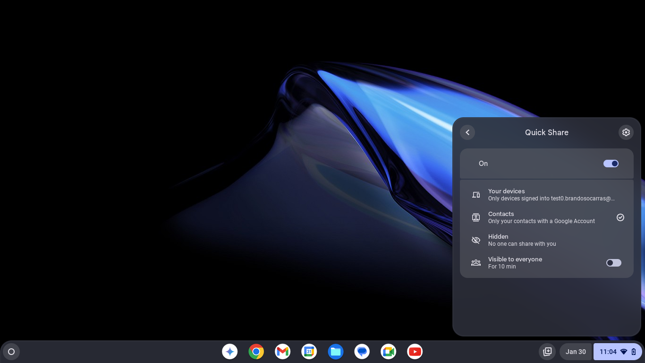Open Messages app from shelf
This screenshot has height=363, width=645.
[362, 351]
